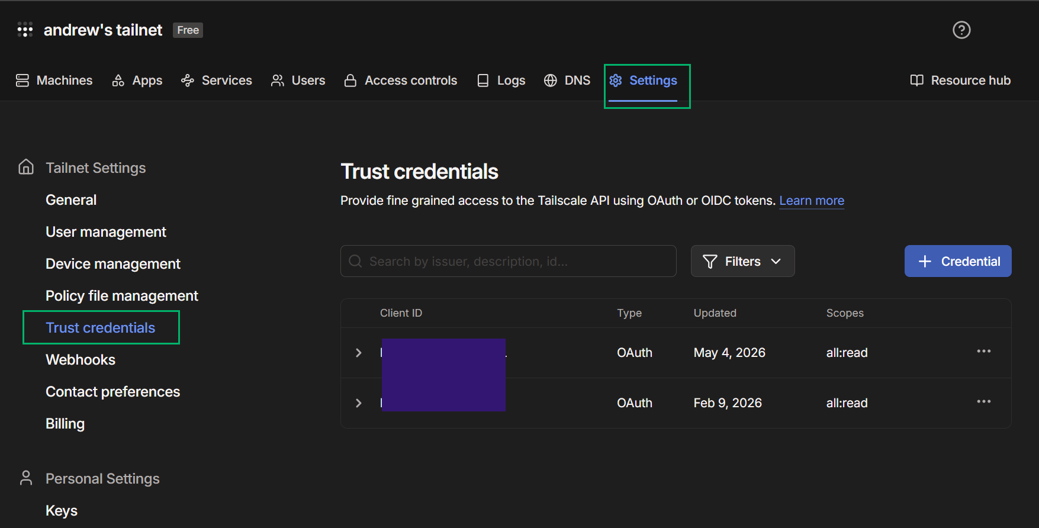
Task: Click the Trust credentials page heading
Action: coord(419,172)
